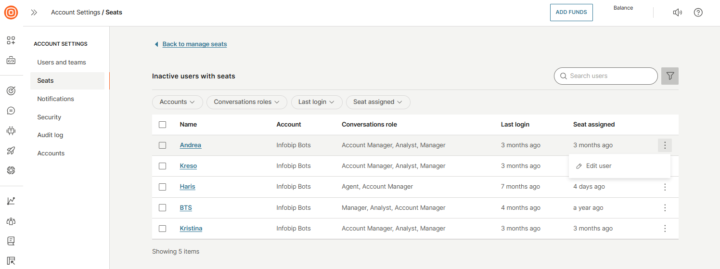Expand the sidebar with double chevron
This screenshot has height=269, width=720.
pos(34,13)
